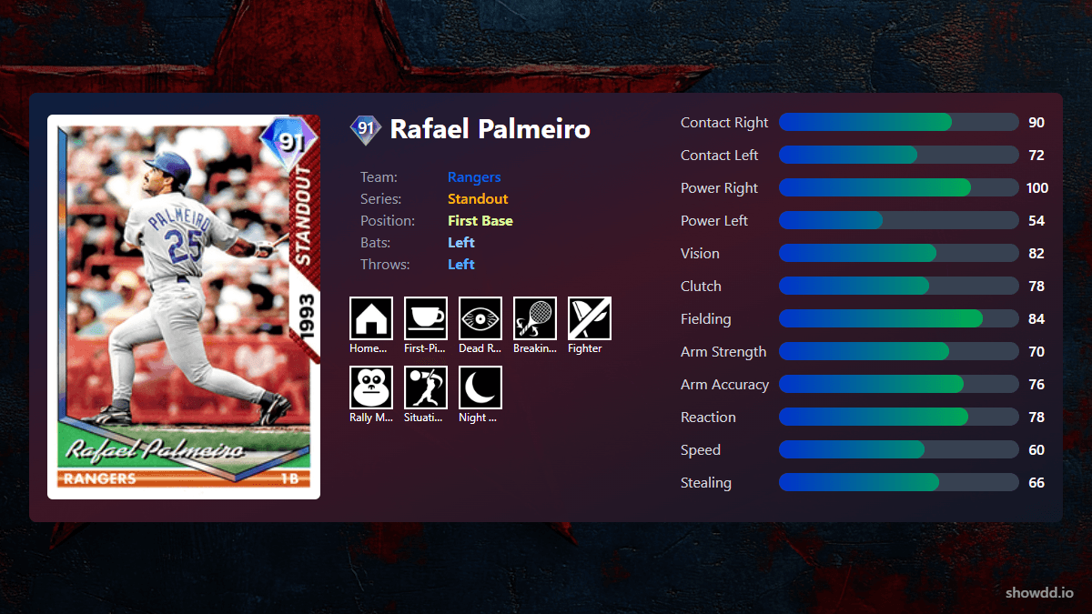Click the 91 diamond on the card
1092x614 pixels.
(x=289, y=141)
